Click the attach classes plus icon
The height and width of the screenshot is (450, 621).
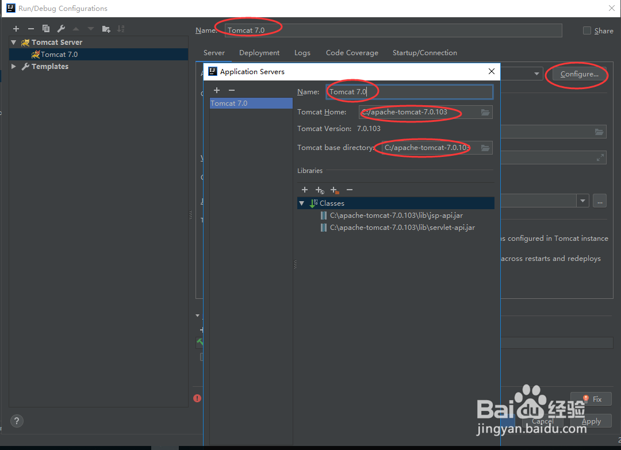(320, 190)
